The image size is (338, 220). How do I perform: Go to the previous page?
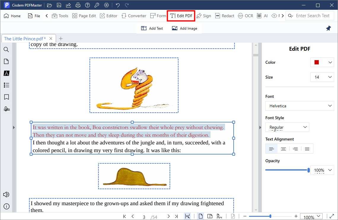tap(133, 216)
